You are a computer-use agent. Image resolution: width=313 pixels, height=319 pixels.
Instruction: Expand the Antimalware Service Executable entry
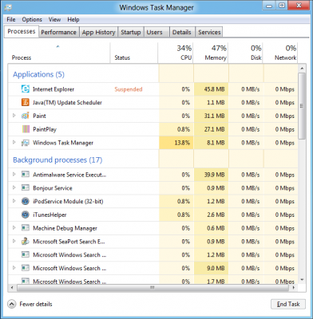click(14, 175)
